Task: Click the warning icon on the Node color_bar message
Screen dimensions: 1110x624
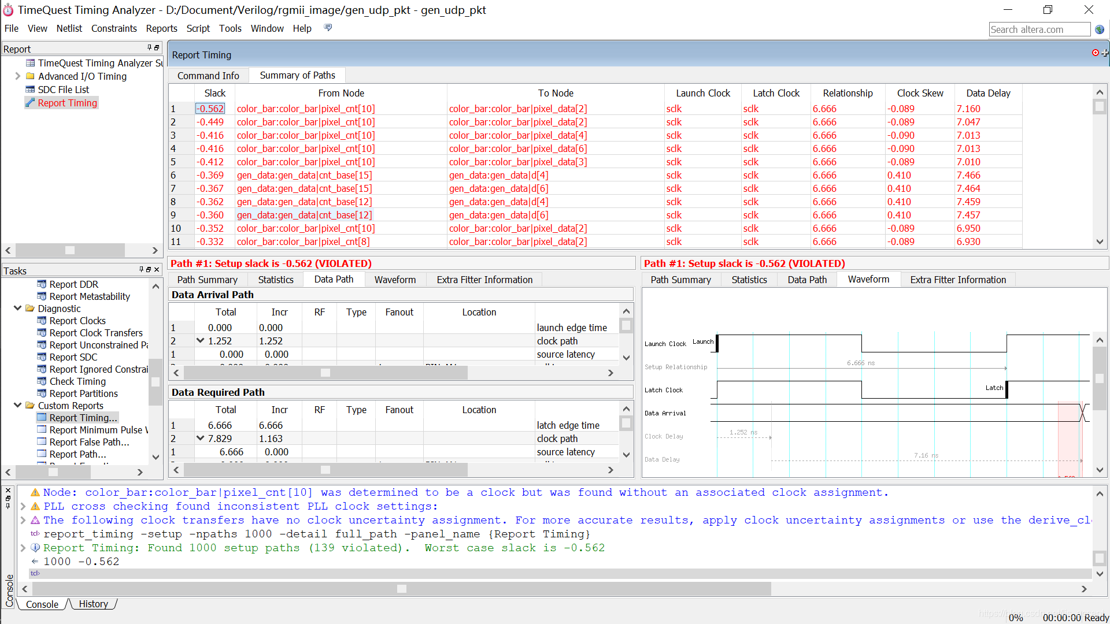Action: click(35, 492)
